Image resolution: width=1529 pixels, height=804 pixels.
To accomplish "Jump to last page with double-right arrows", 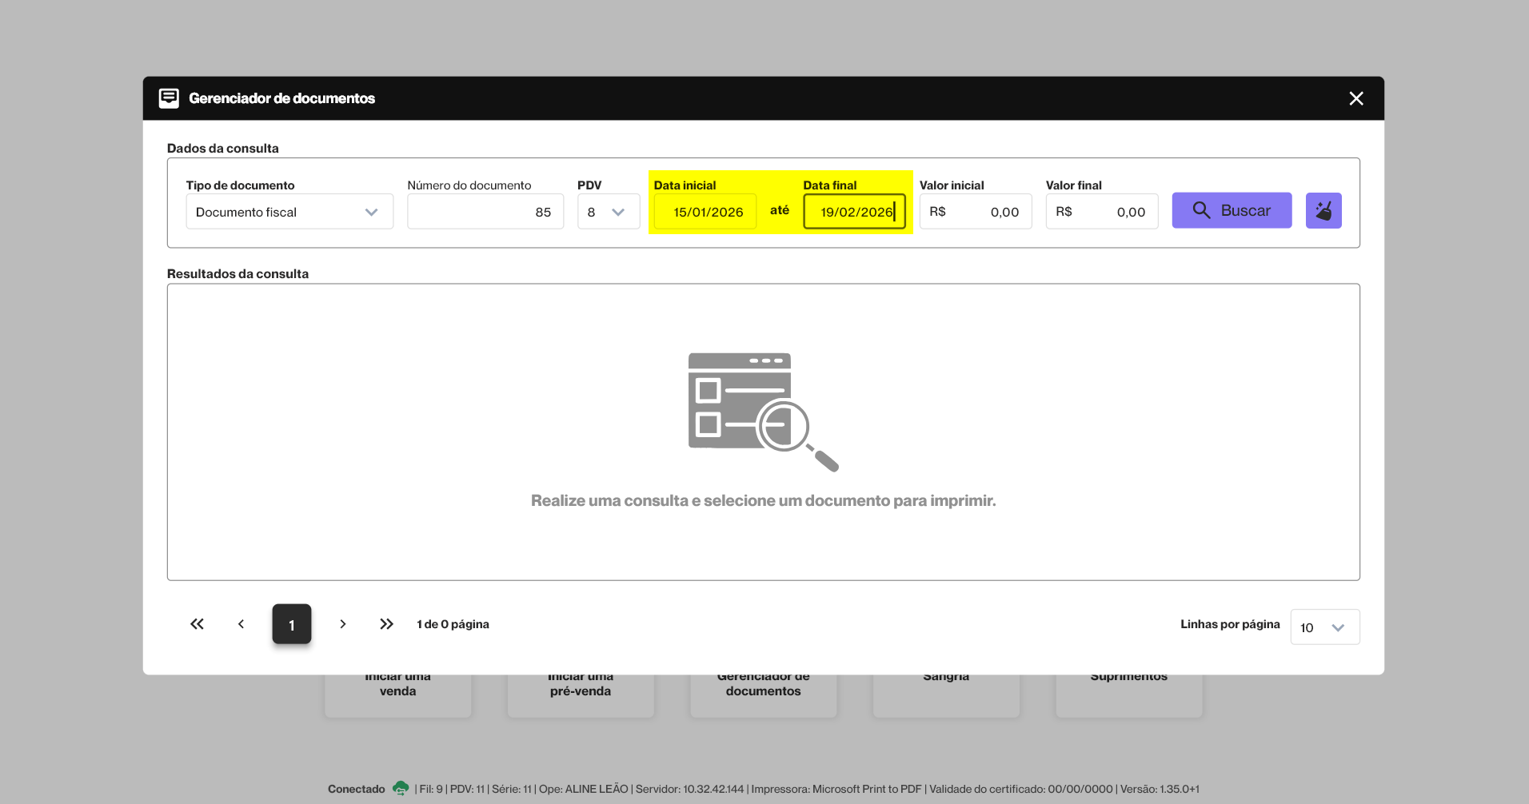I will click(386, 624).
